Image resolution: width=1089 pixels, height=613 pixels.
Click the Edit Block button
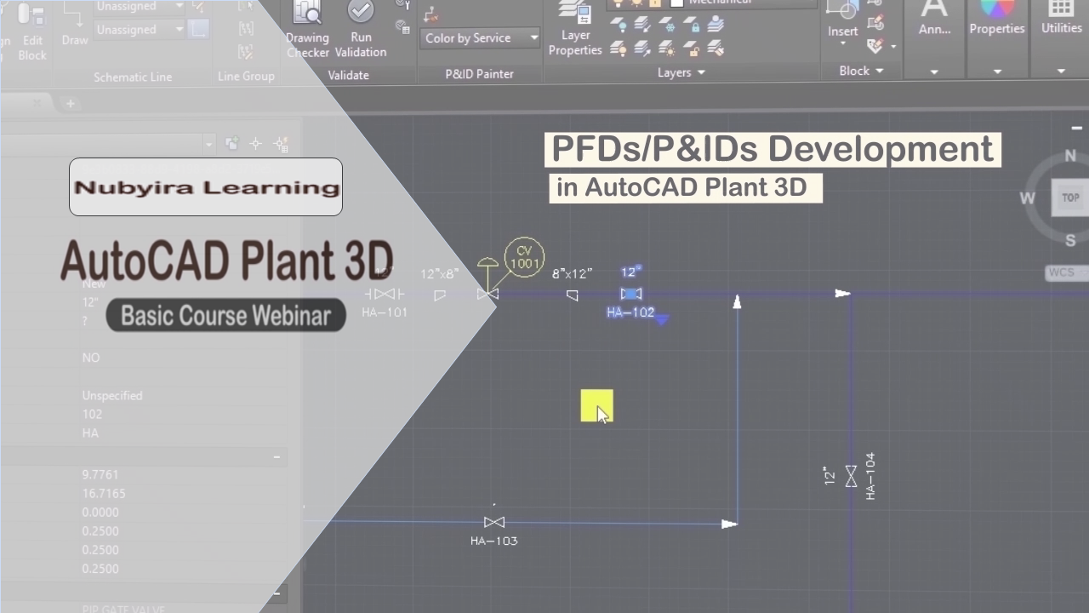click(x=32, y=34)
